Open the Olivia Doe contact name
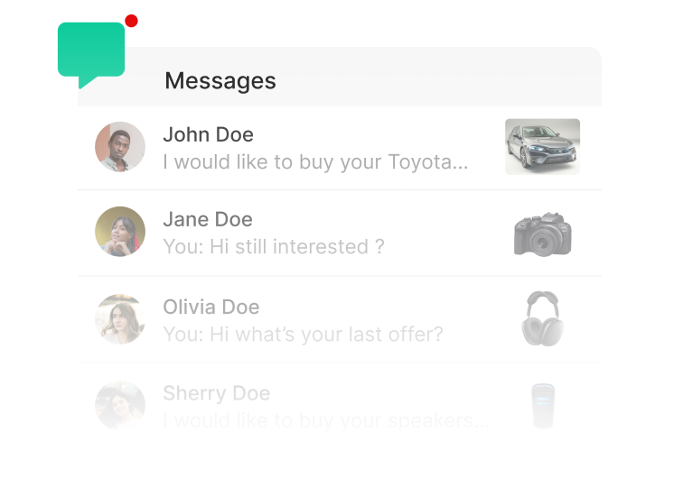The height and width of the screenshot is (496, 692). pyautogui.click(x=210, y=307)
